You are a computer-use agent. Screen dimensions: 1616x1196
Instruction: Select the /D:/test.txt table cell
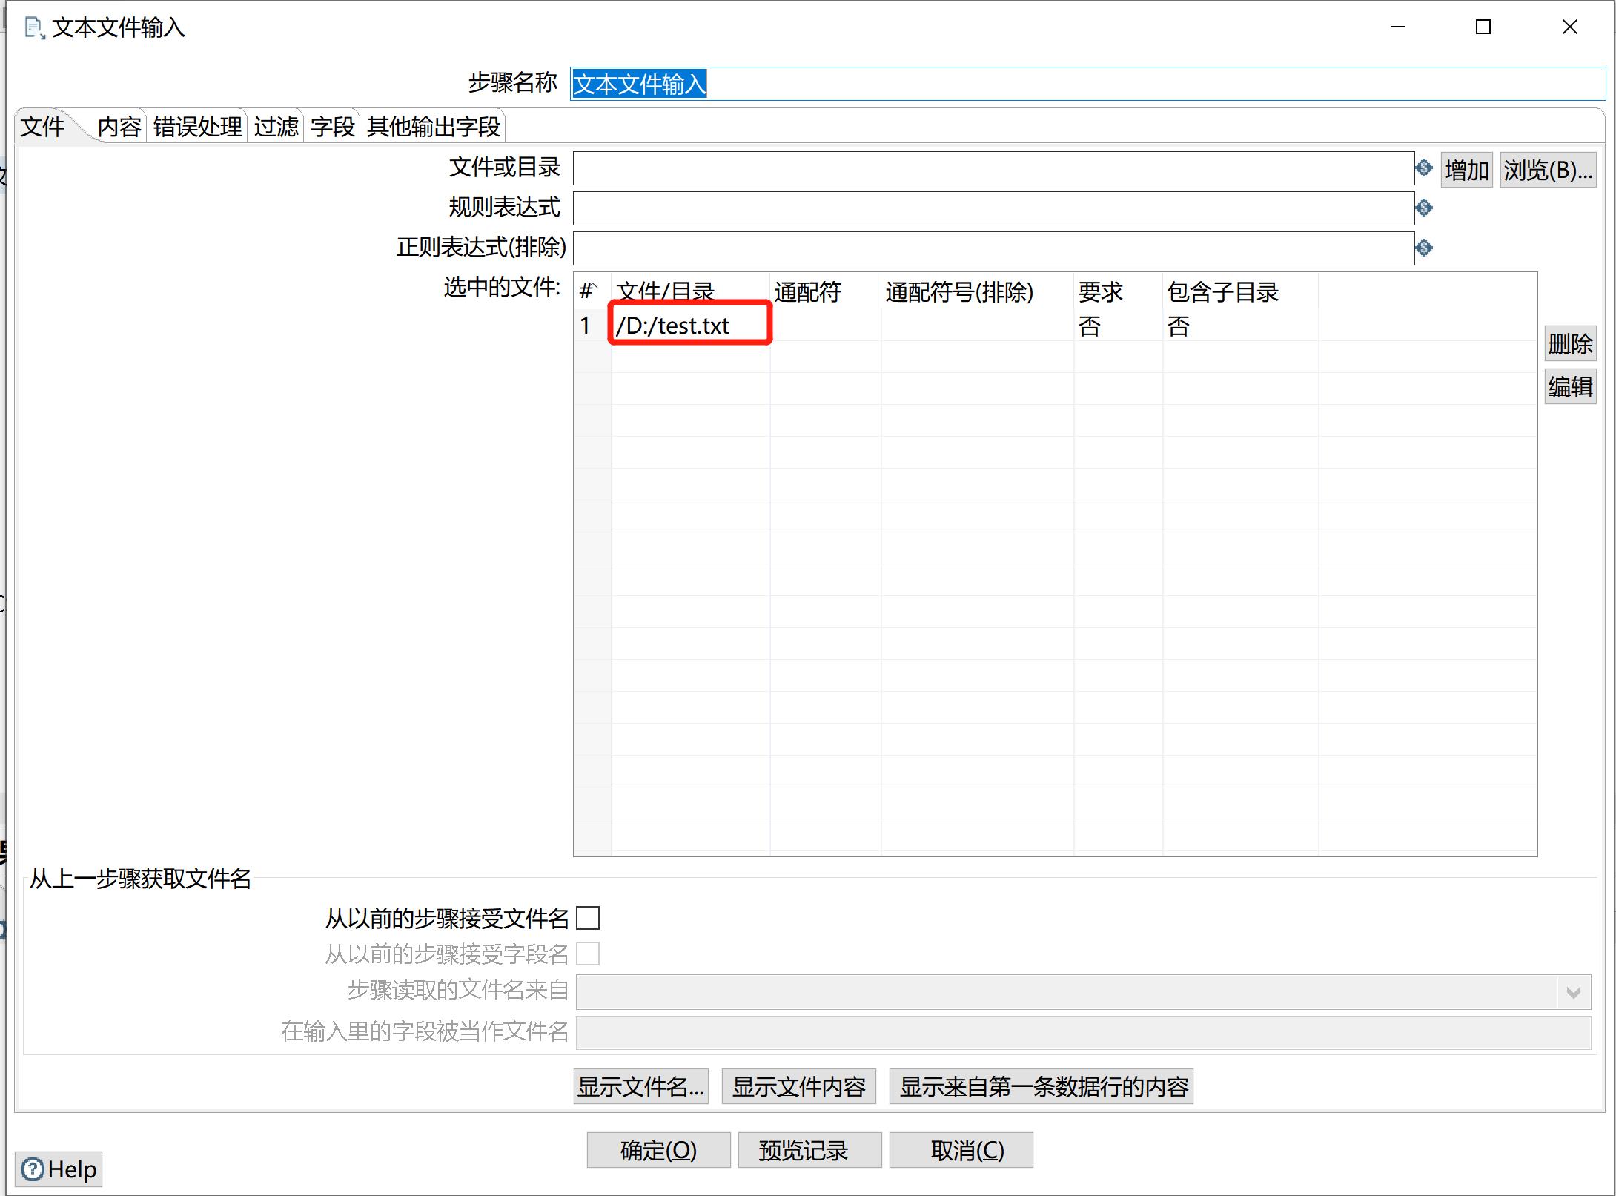[690, 326]
